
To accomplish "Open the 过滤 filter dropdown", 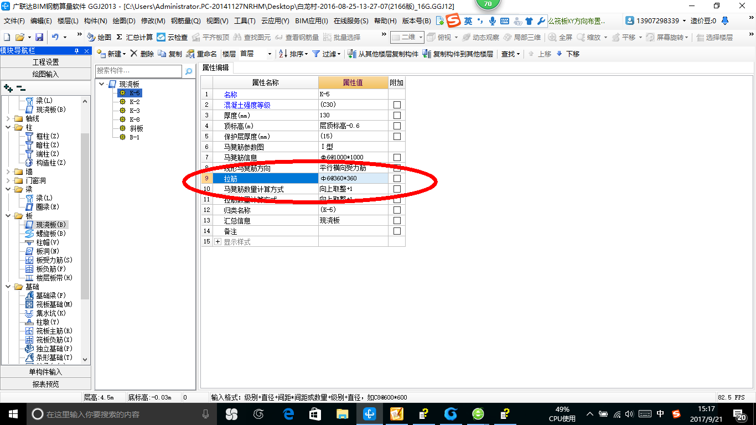I will coord(327,54).
